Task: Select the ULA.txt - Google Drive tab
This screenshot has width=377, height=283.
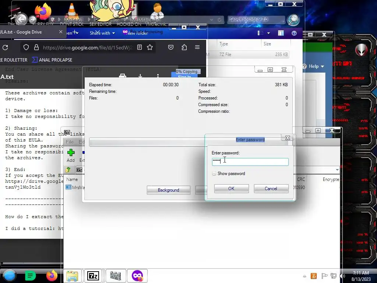Action: pos(29,32)
